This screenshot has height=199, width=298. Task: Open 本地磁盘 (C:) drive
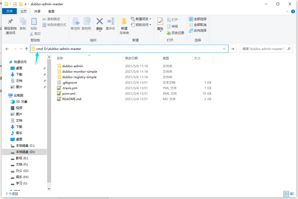click(x=25, y=146)
